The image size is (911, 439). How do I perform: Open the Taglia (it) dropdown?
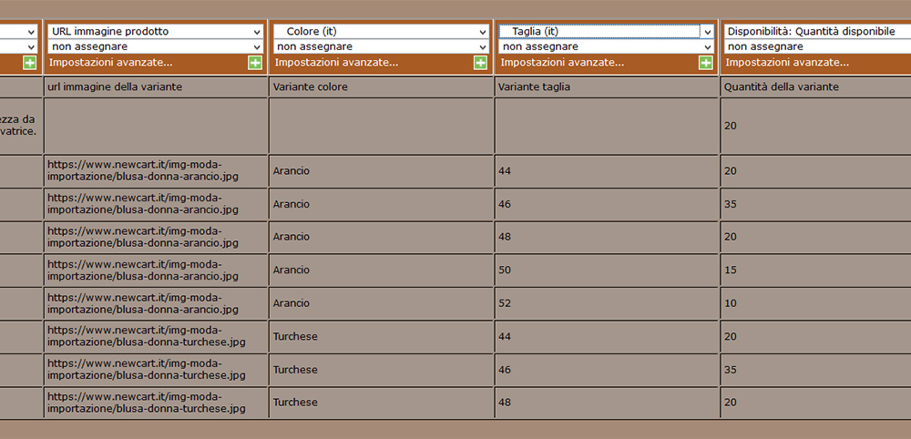coord(606,31)
